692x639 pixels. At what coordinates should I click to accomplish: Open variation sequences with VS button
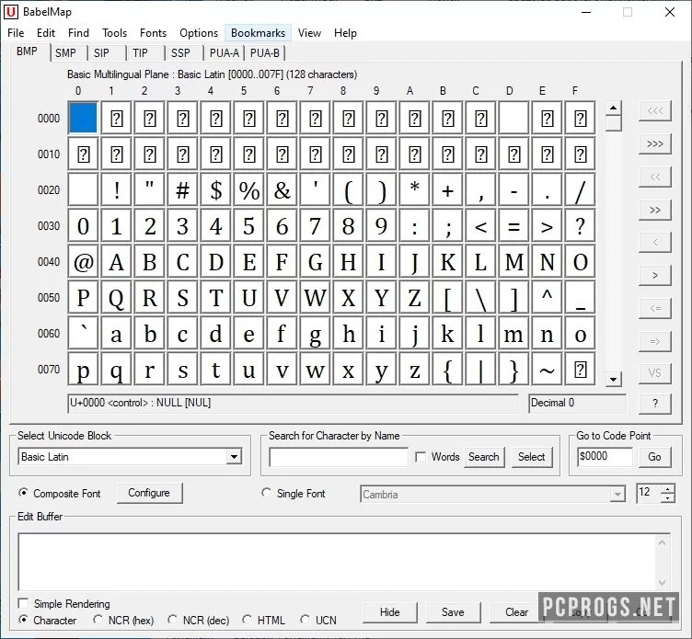(655, 373)
